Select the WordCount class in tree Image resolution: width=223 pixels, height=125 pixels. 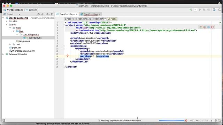click(35, 38)
